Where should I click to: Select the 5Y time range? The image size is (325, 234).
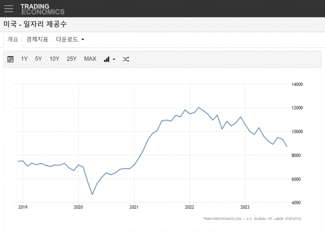tap(38, 59)
